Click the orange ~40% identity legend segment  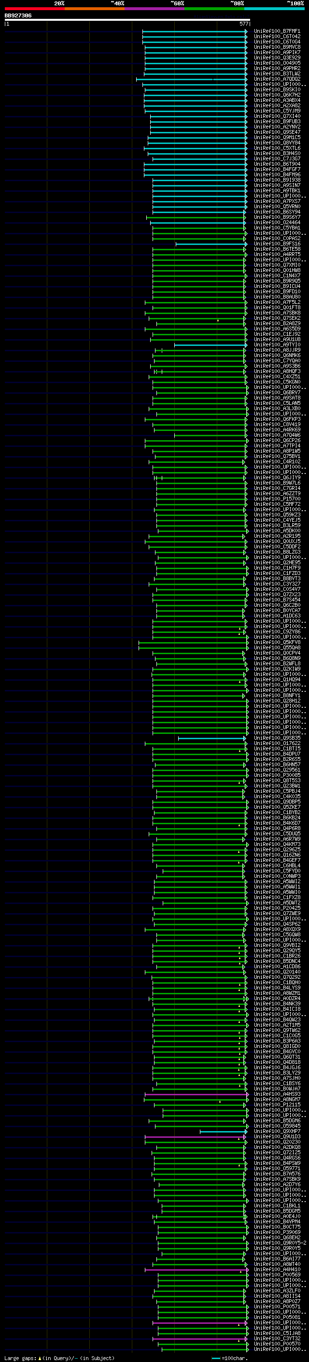[x=95, y=9]
